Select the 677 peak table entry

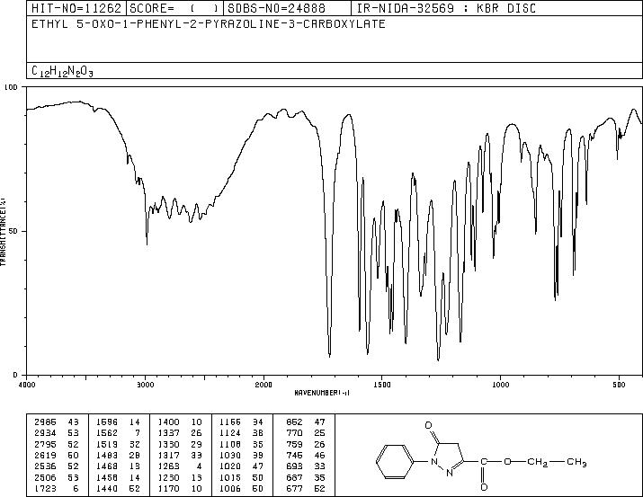click(306, 488)
